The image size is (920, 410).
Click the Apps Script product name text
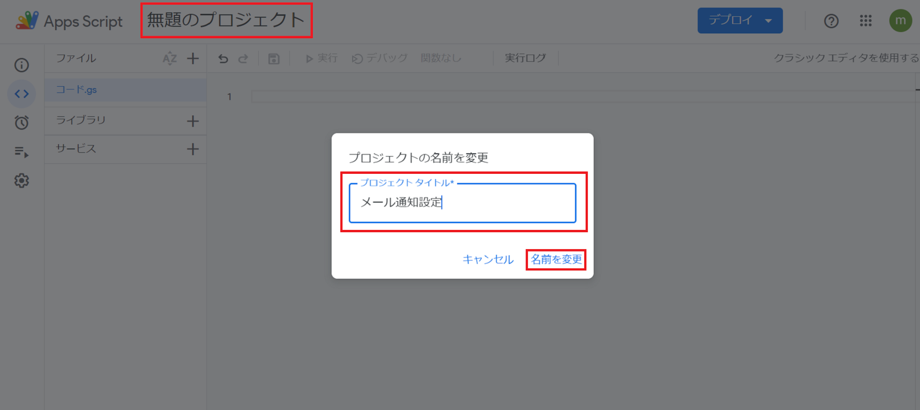(83, 22)
